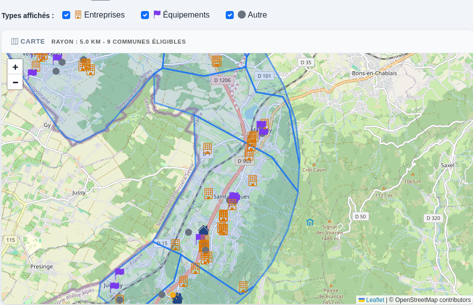Zoom in on the map
This screenshot has height=305, width=473.
pyautogui.click(x=15, y=67)
